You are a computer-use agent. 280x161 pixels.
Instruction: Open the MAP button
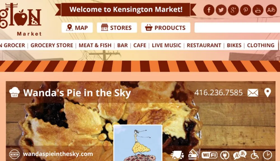point(77,28)
